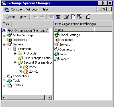Select the Tools icon in right pane
The width and height of the screenshot is (114, 107).
pos(57,54)
